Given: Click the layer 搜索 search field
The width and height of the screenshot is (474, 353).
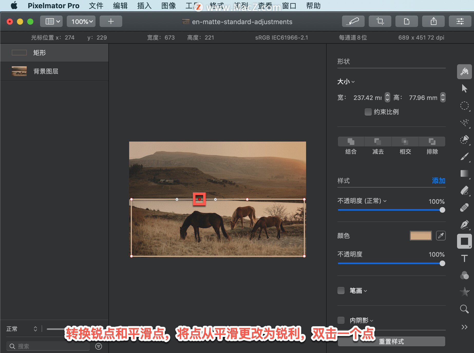Looking at the screenshot, I should [x=48, y=346].
